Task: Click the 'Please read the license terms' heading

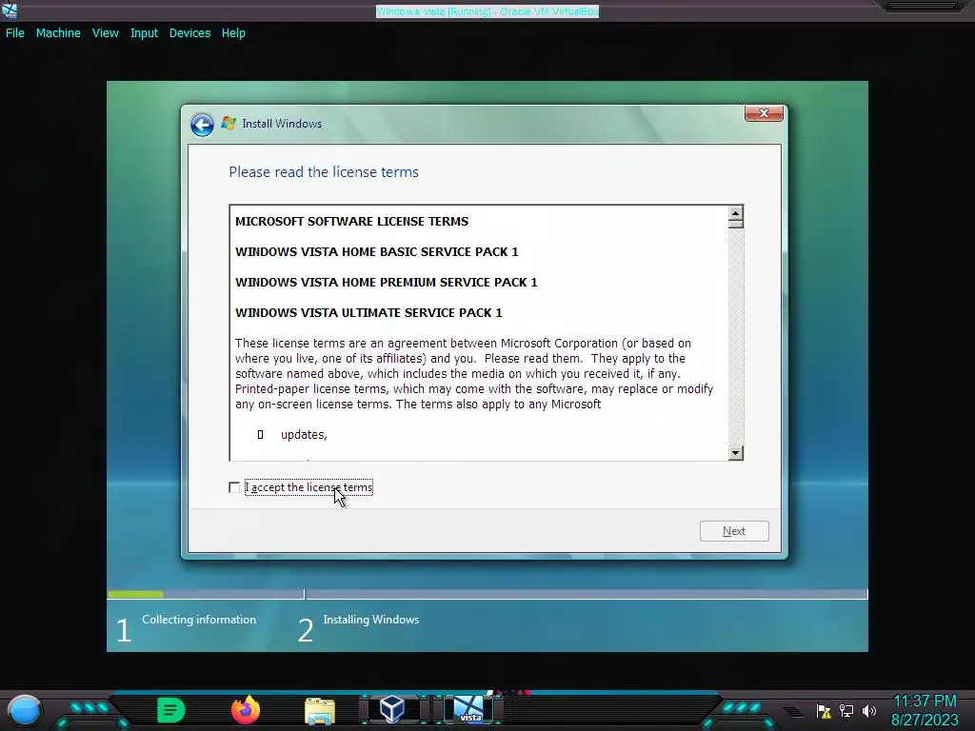Action: (324, 172)
